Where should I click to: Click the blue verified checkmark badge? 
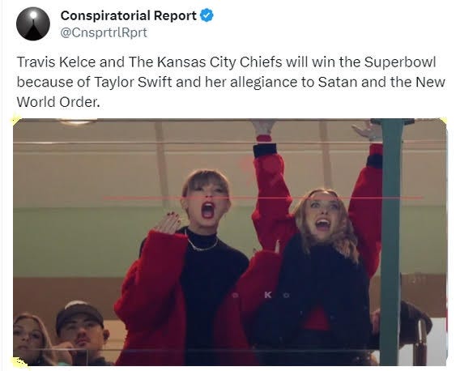[x=207, y=15]
